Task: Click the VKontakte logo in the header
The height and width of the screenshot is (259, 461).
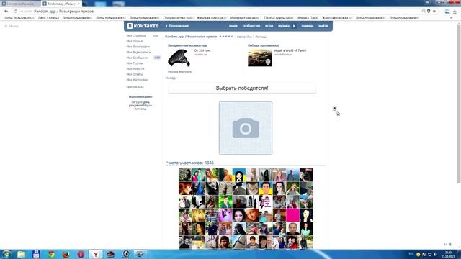Action: pyautogui.click(x=143, y=26)
